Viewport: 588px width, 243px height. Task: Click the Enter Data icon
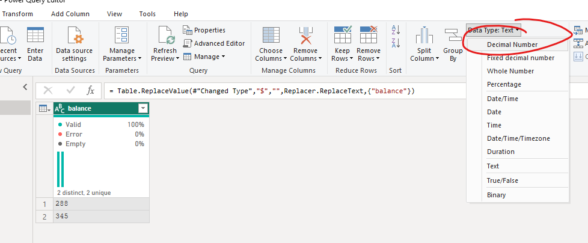(x=35, y=35)
